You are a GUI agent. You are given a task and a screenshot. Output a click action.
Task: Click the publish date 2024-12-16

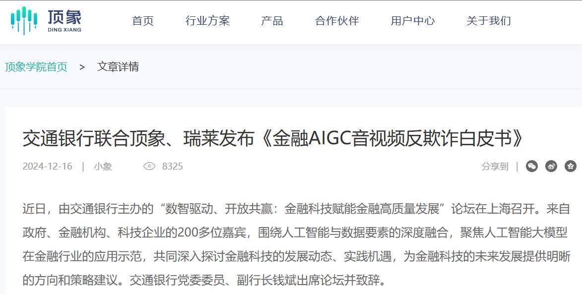[48, 166]
